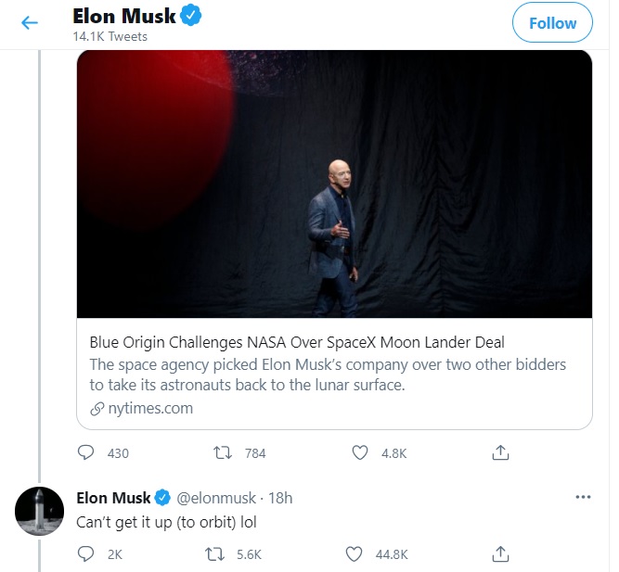Click the link chain icon beside nytimes.com
619x572 pixels.
[97, 409]
